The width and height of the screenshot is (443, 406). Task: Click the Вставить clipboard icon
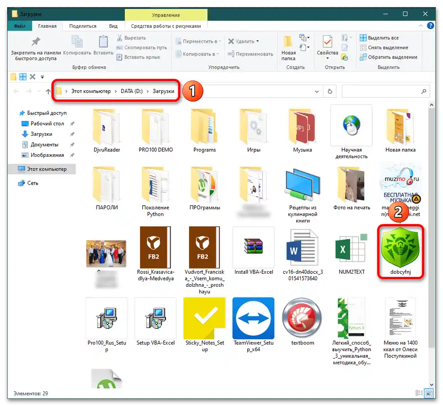[x=103, y=45]
